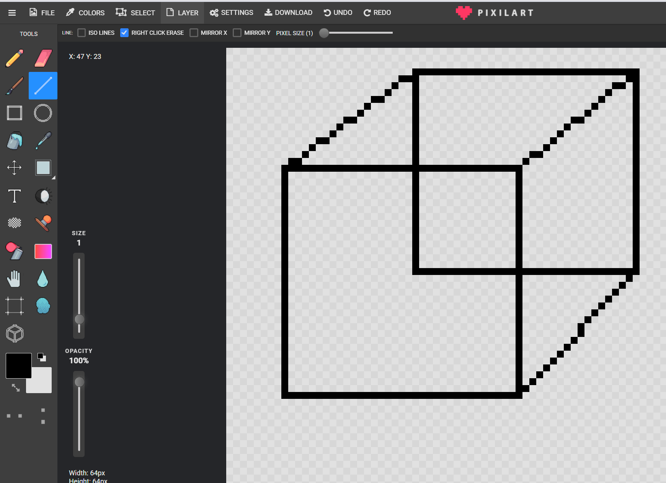The height and width of the screenshot is (483, 666).
Task: Uncheck RIGHT CLICK ERASE option
Action: (x=124, y=33)
